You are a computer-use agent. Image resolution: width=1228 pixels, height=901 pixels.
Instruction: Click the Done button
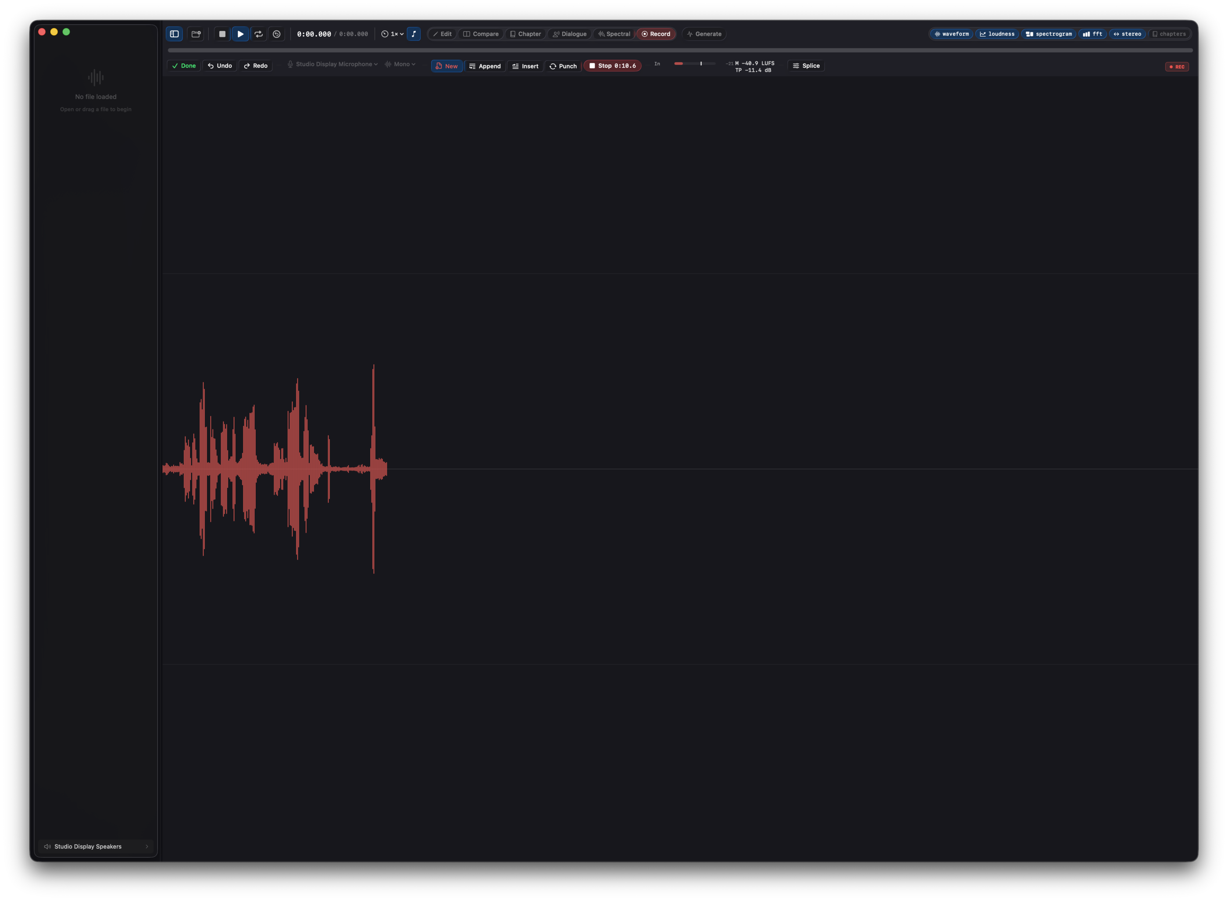184,65
